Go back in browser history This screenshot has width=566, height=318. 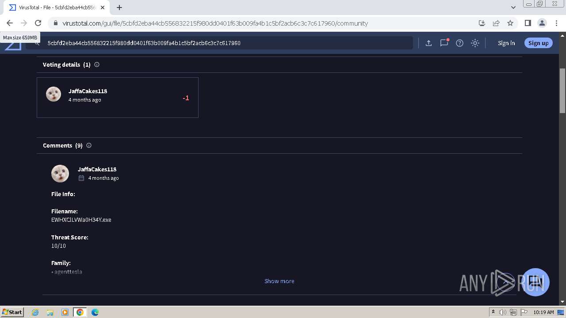pyautogui.click(x=10, y=23)
